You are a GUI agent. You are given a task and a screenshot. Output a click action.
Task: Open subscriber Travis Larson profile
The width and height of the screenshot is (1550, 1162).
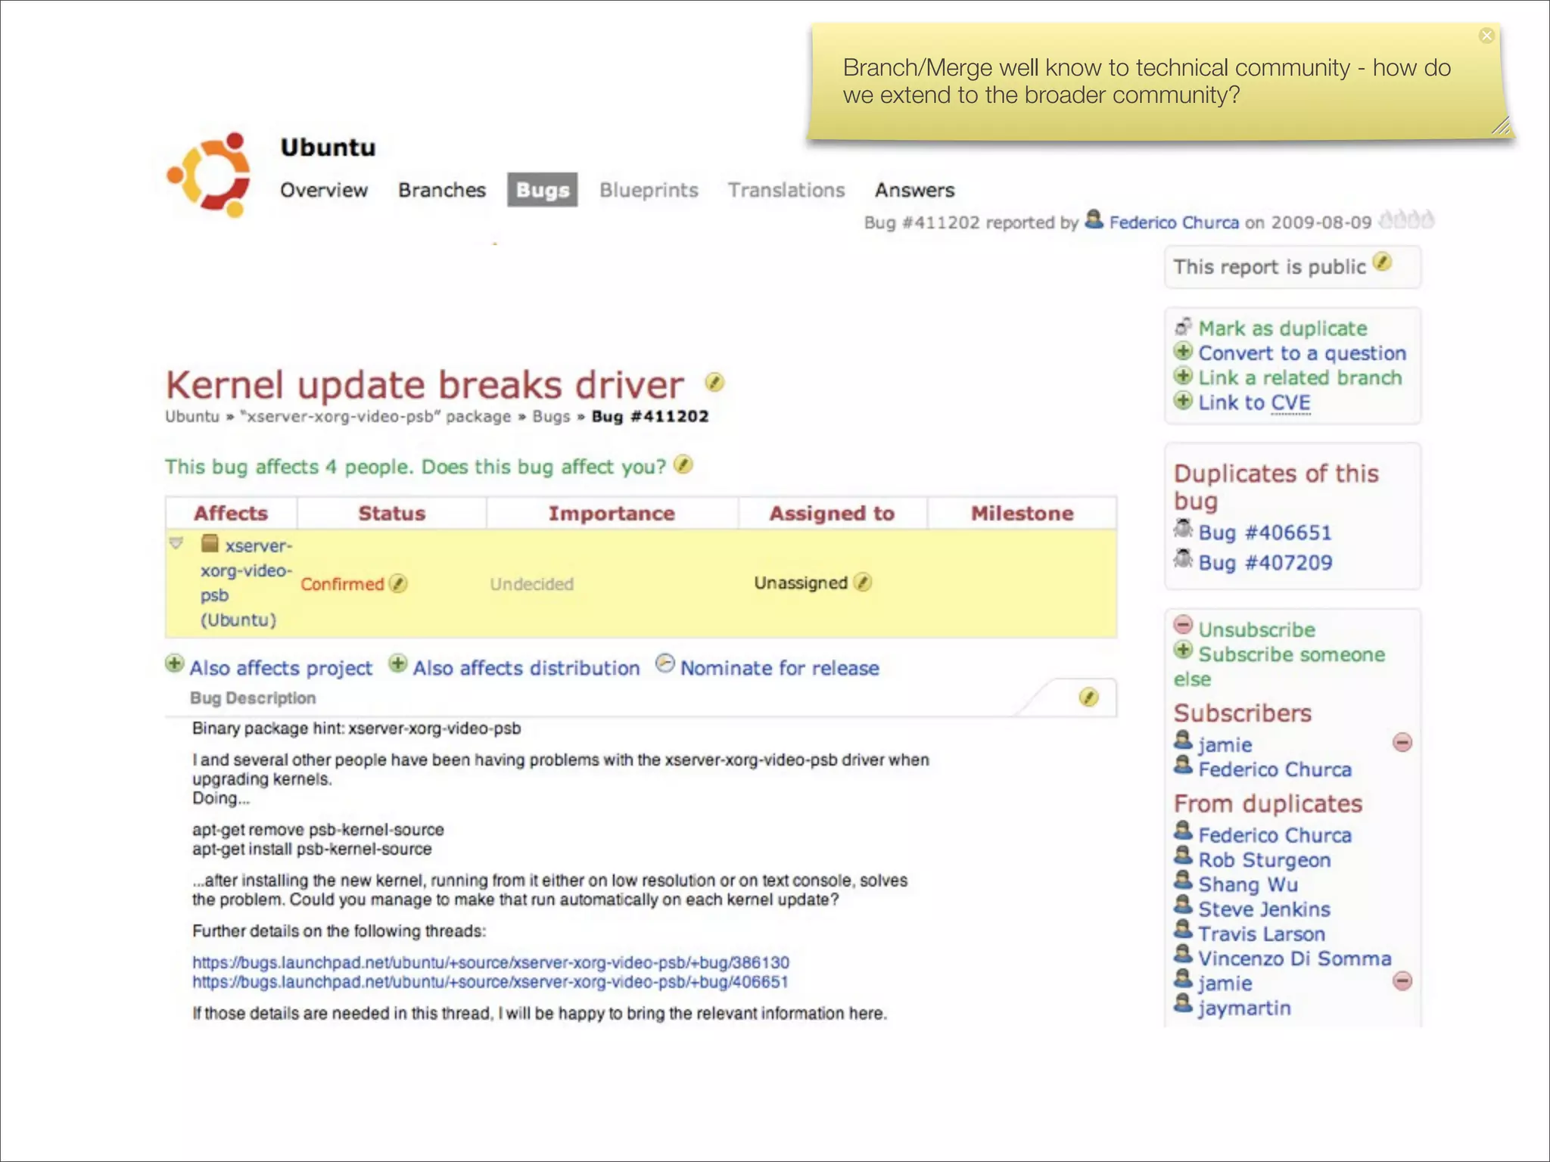coord(1262,934)
